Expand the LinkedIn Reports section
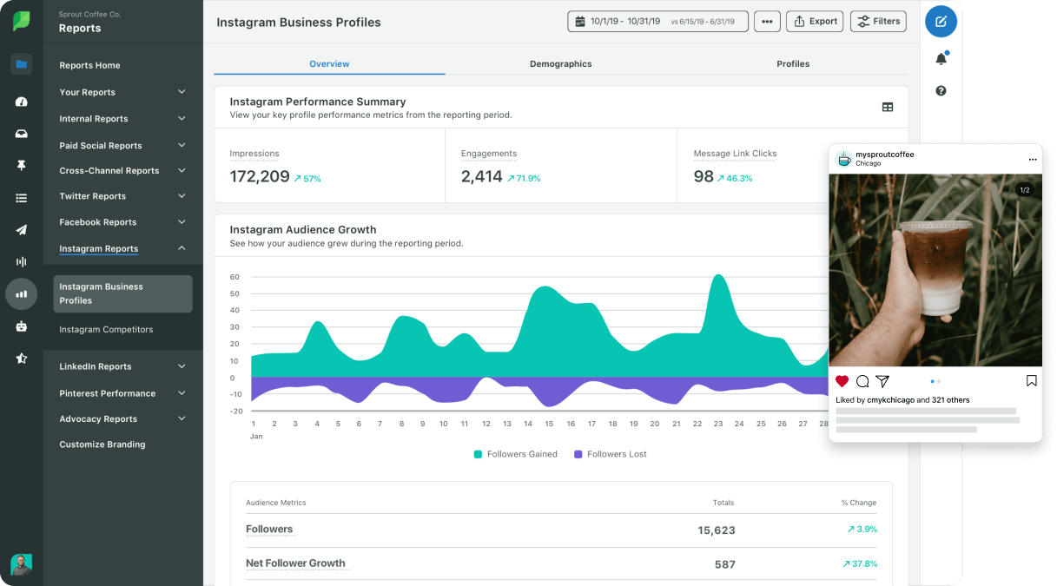Viewport: 1057px width, 586px height. click(x=122, y=366)
